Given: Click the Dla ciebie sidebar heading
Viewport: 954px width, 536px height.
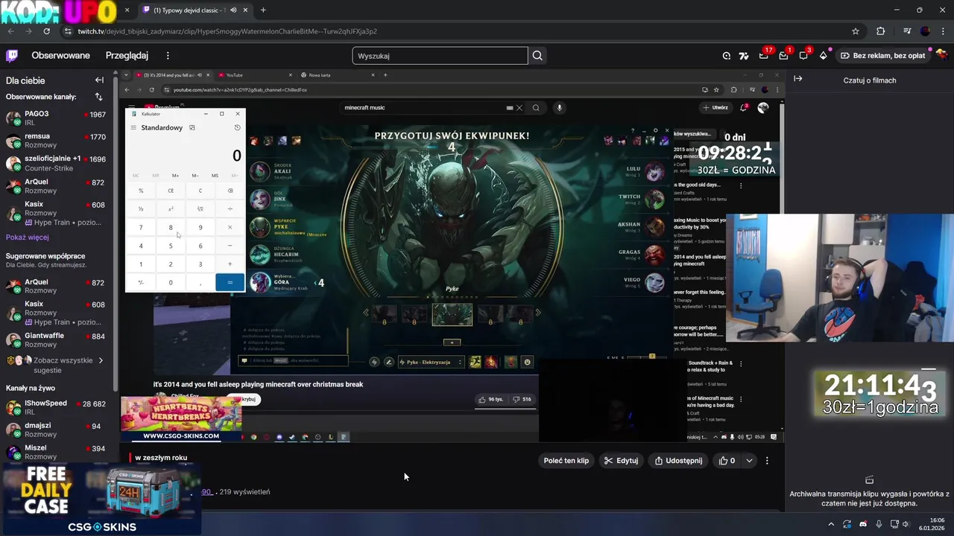Looking at the screenshot, I should point(25,80).
